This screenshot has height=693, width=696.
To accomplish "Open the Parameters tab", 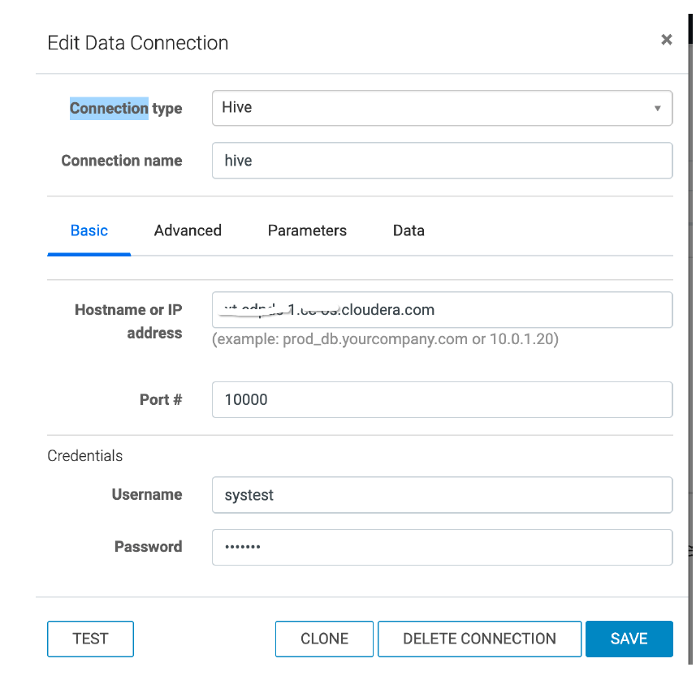I will pyautogui.click(x=307, y=230).
